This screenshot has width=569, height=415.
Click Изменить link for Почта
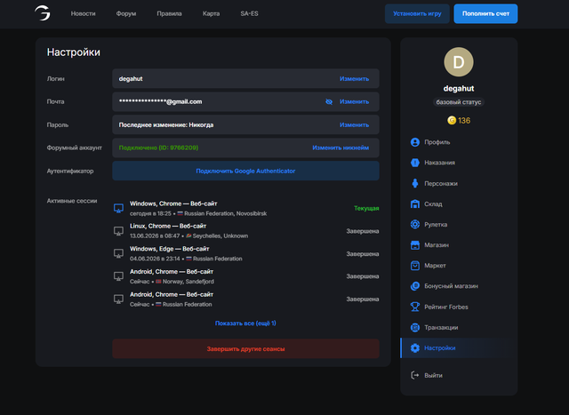354,101
